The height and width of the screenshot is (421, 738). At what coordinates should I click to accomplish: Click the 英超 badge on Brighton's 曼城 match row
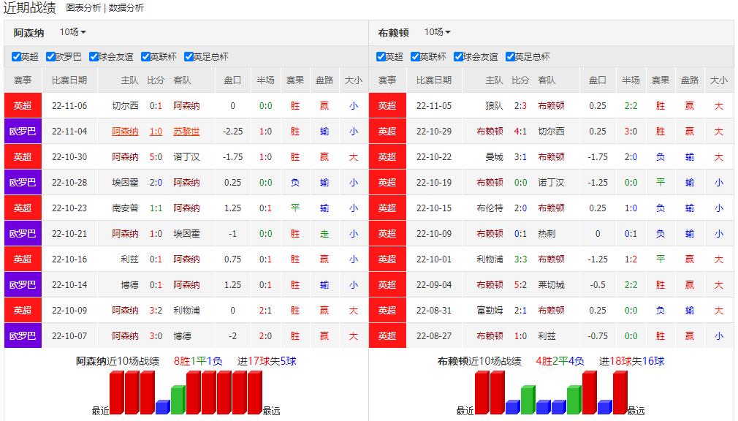[388, 156]
